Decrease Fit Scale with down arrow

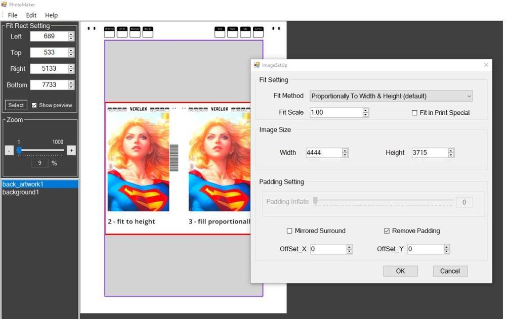point(366,114)
